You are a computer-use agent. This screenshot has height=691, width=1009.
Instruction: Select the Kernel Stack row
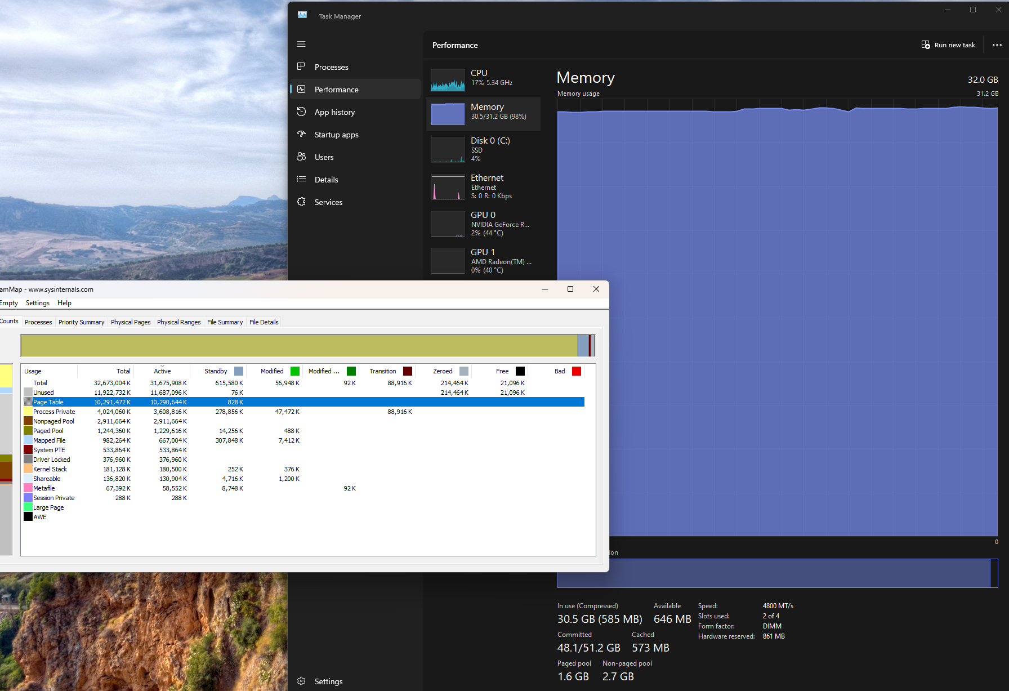304,469
